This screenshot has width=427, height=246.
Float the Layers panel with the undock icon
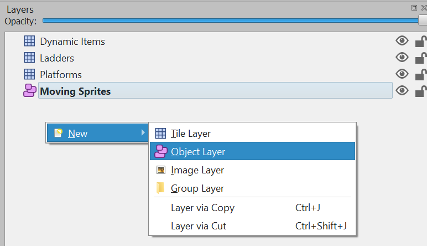tap(414, 8)
